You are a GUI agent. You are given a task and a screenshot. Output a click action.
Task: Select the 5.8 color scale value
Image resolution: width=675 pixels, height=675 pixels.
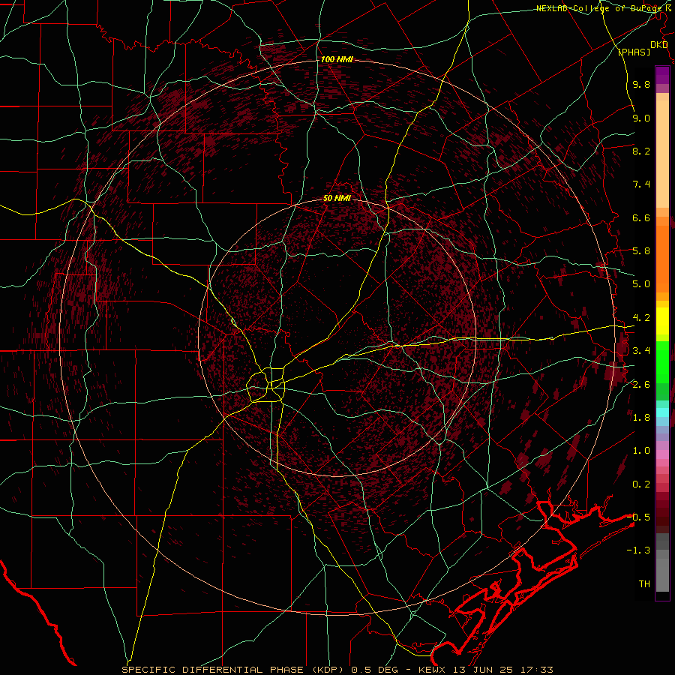click(x=641, y=251)
